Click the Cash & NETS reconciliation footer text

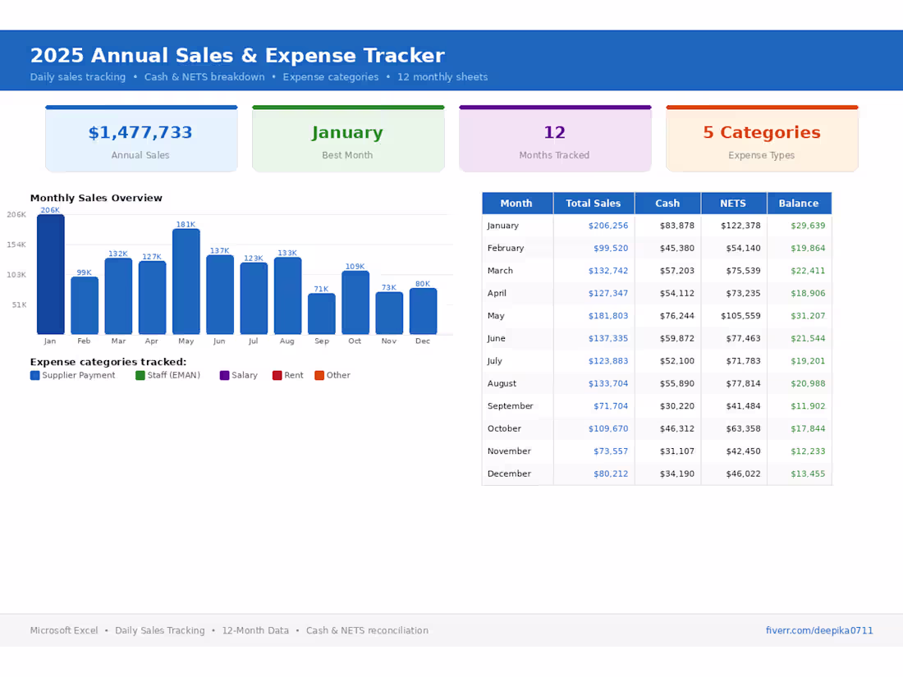[368, 630]
